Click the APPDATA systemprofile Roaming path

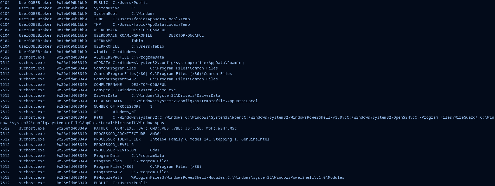(x=178, y=63)
